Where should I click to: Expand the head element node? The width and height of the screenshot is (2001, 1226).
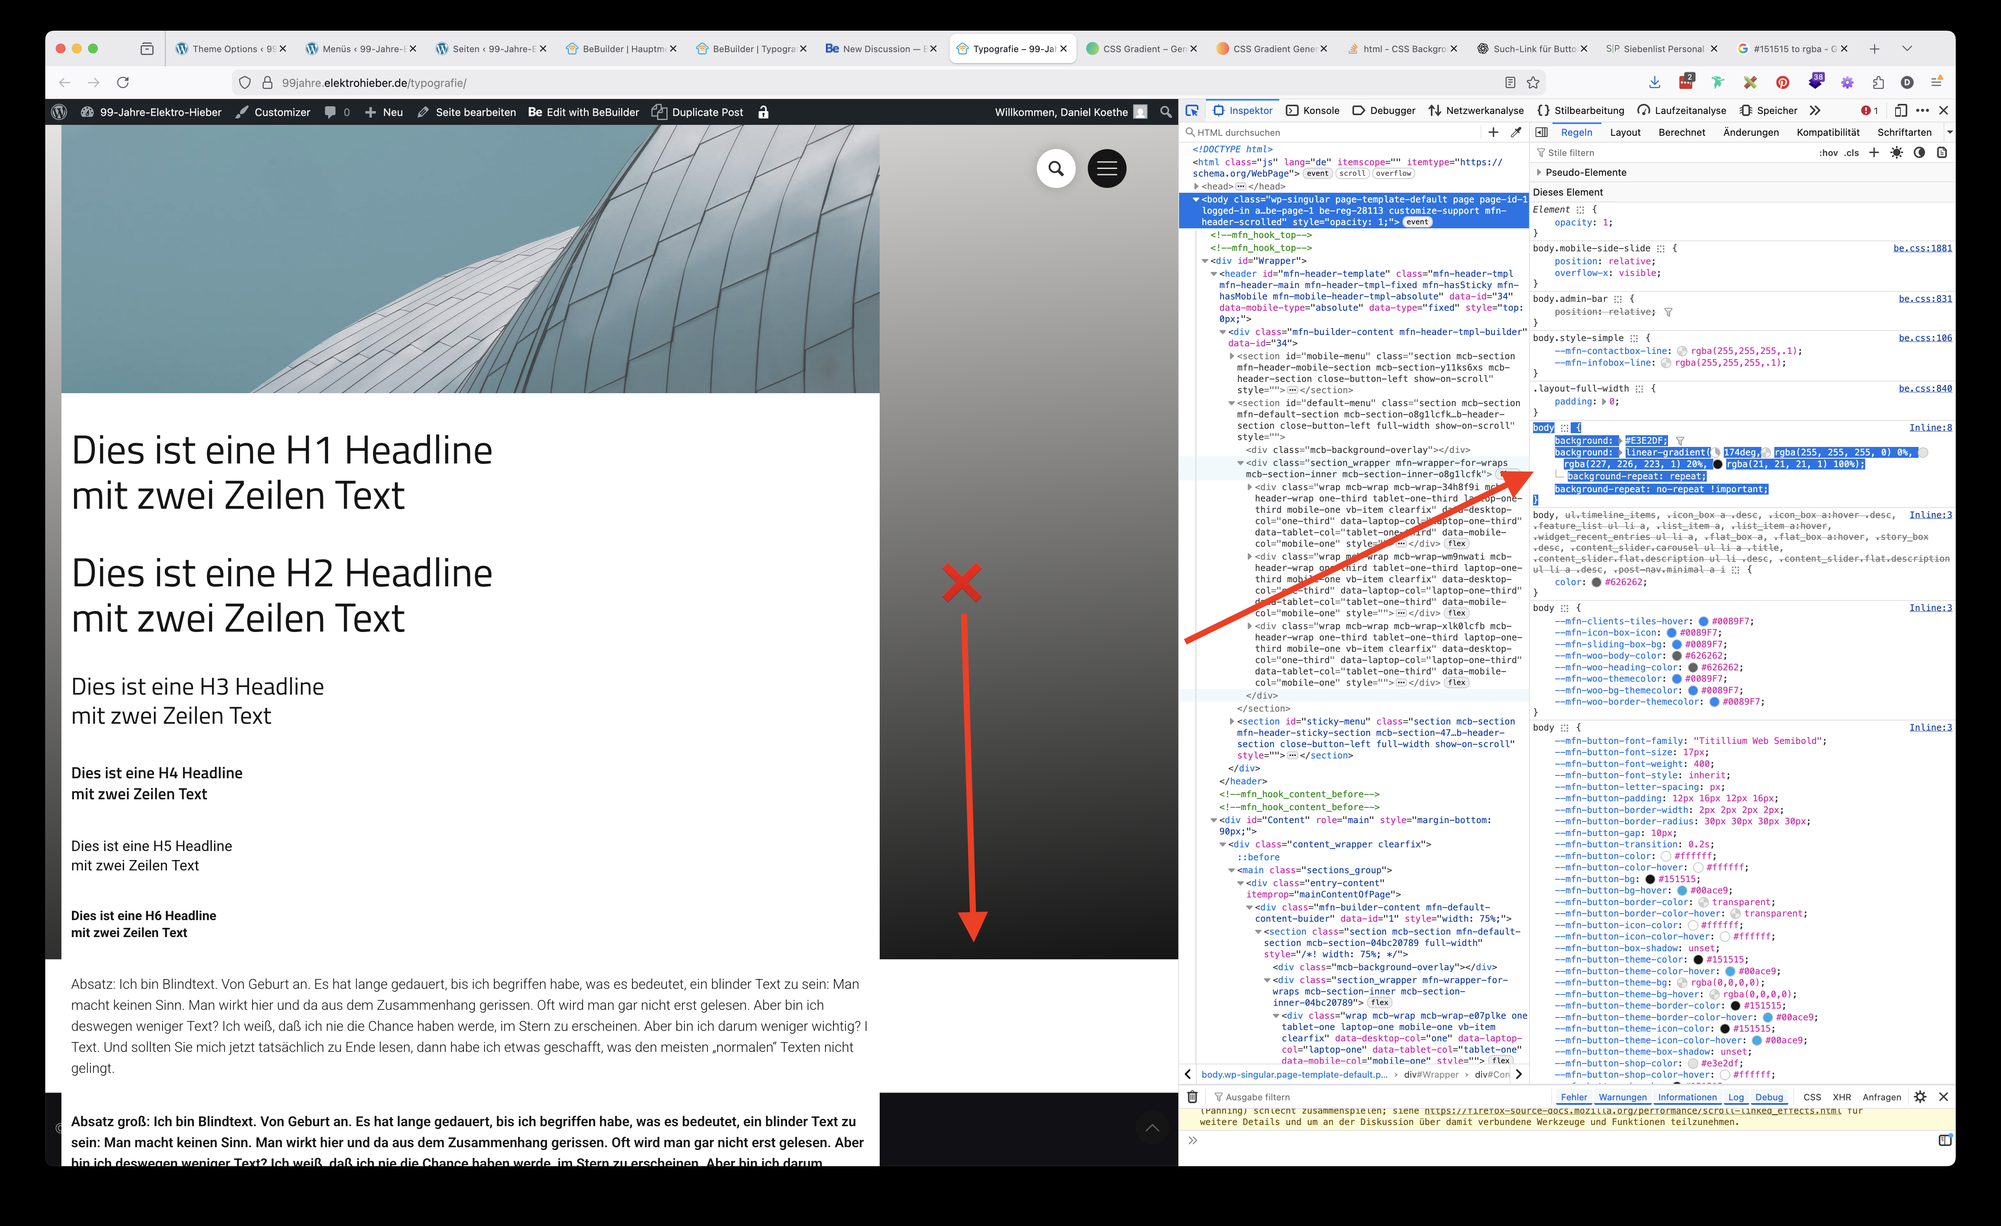(x=1196, y=187)
